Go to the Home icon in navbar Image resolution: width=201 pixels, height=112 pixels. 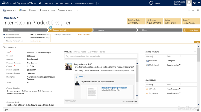(40, 3)
